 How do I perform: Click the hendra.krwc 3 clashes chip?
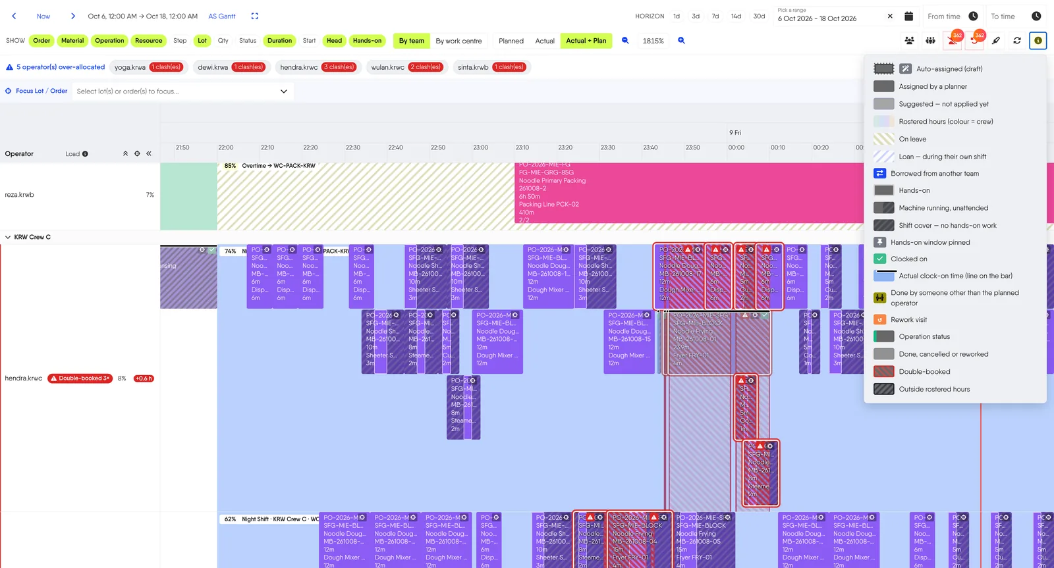[318, 67]
